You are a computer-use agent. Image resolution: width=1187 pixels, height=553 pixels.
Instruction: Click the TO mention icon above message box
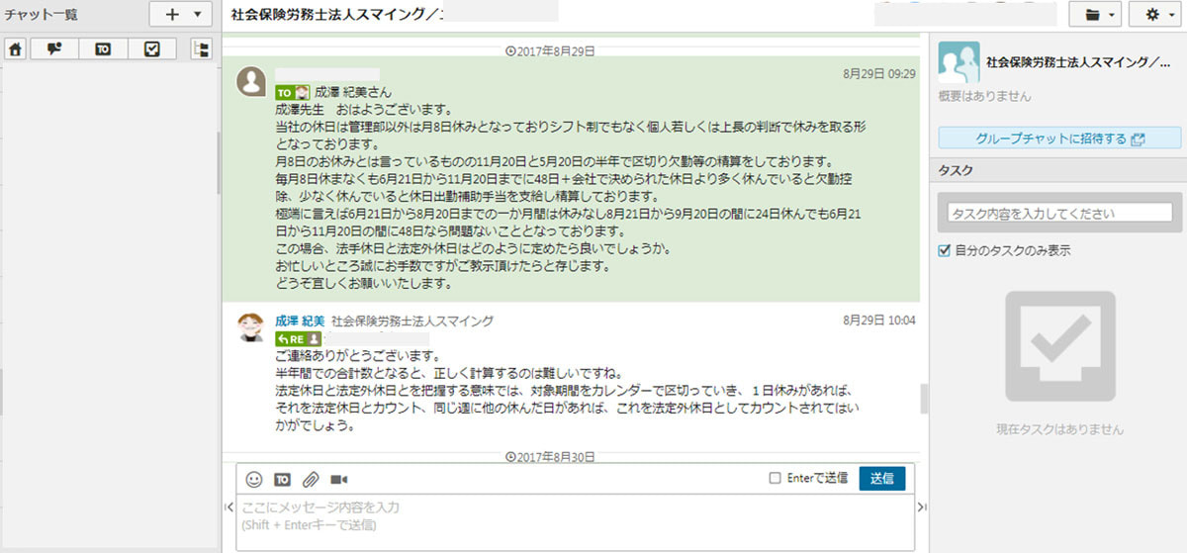coord(282,479)
